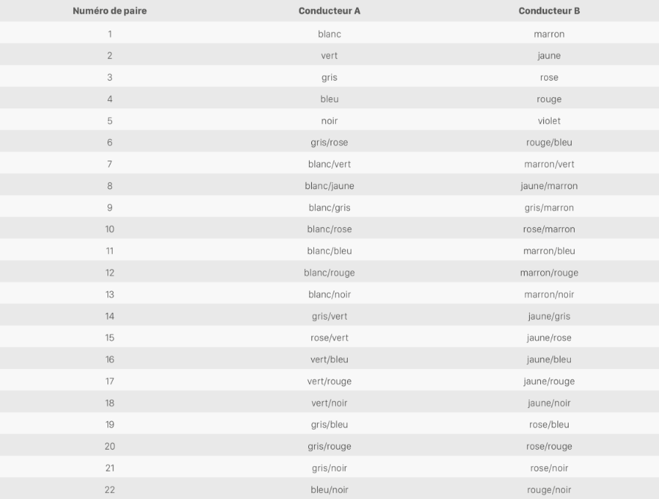Click the "gris/rose" conductor A cell

pyautogui.click(x=329, y=142)
